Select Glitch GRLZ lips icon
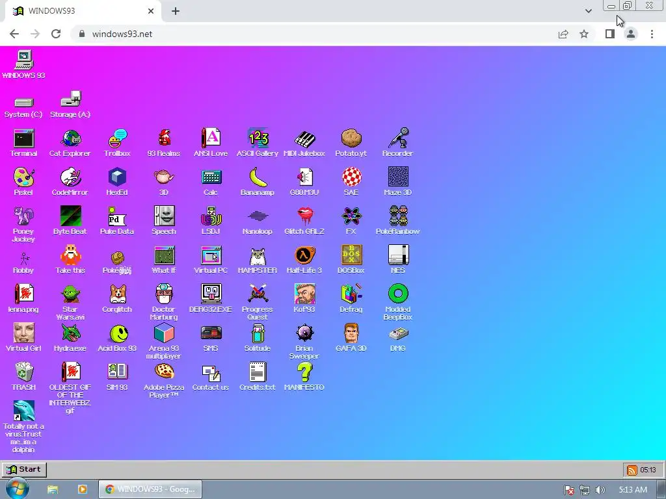This screenshot has width=666, height=499. [304, 221]
